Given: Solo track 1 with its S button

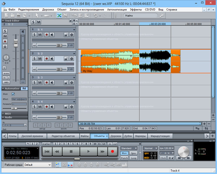Looking at the screenshot, I should coord(34,34).
